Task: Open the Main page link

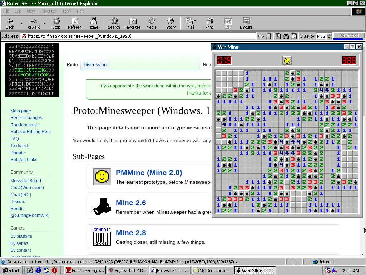Action: click(x=21, y=111)
